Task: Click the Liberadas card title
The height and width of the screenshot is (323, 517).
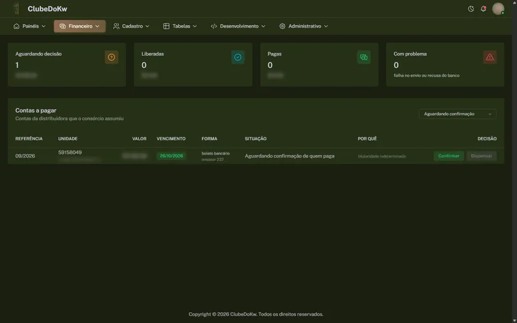Action: (x=153, y=54)
